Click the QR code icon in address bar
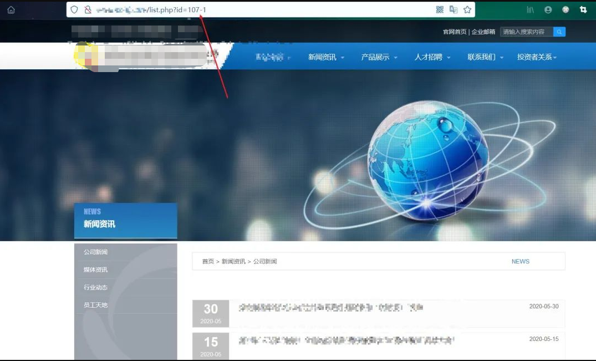Screen dimensions: 596x361 440,9
